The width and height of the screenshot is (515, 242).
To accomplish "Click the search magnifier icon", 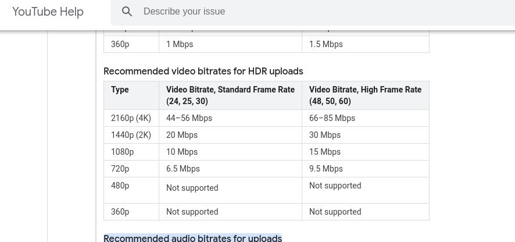I will (127, 12).
